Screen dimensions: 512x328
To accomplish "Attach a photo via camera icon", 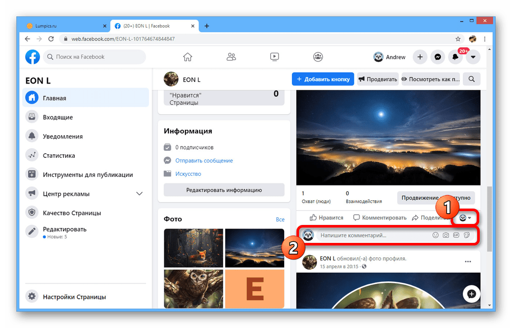I will tap(446, 235).
